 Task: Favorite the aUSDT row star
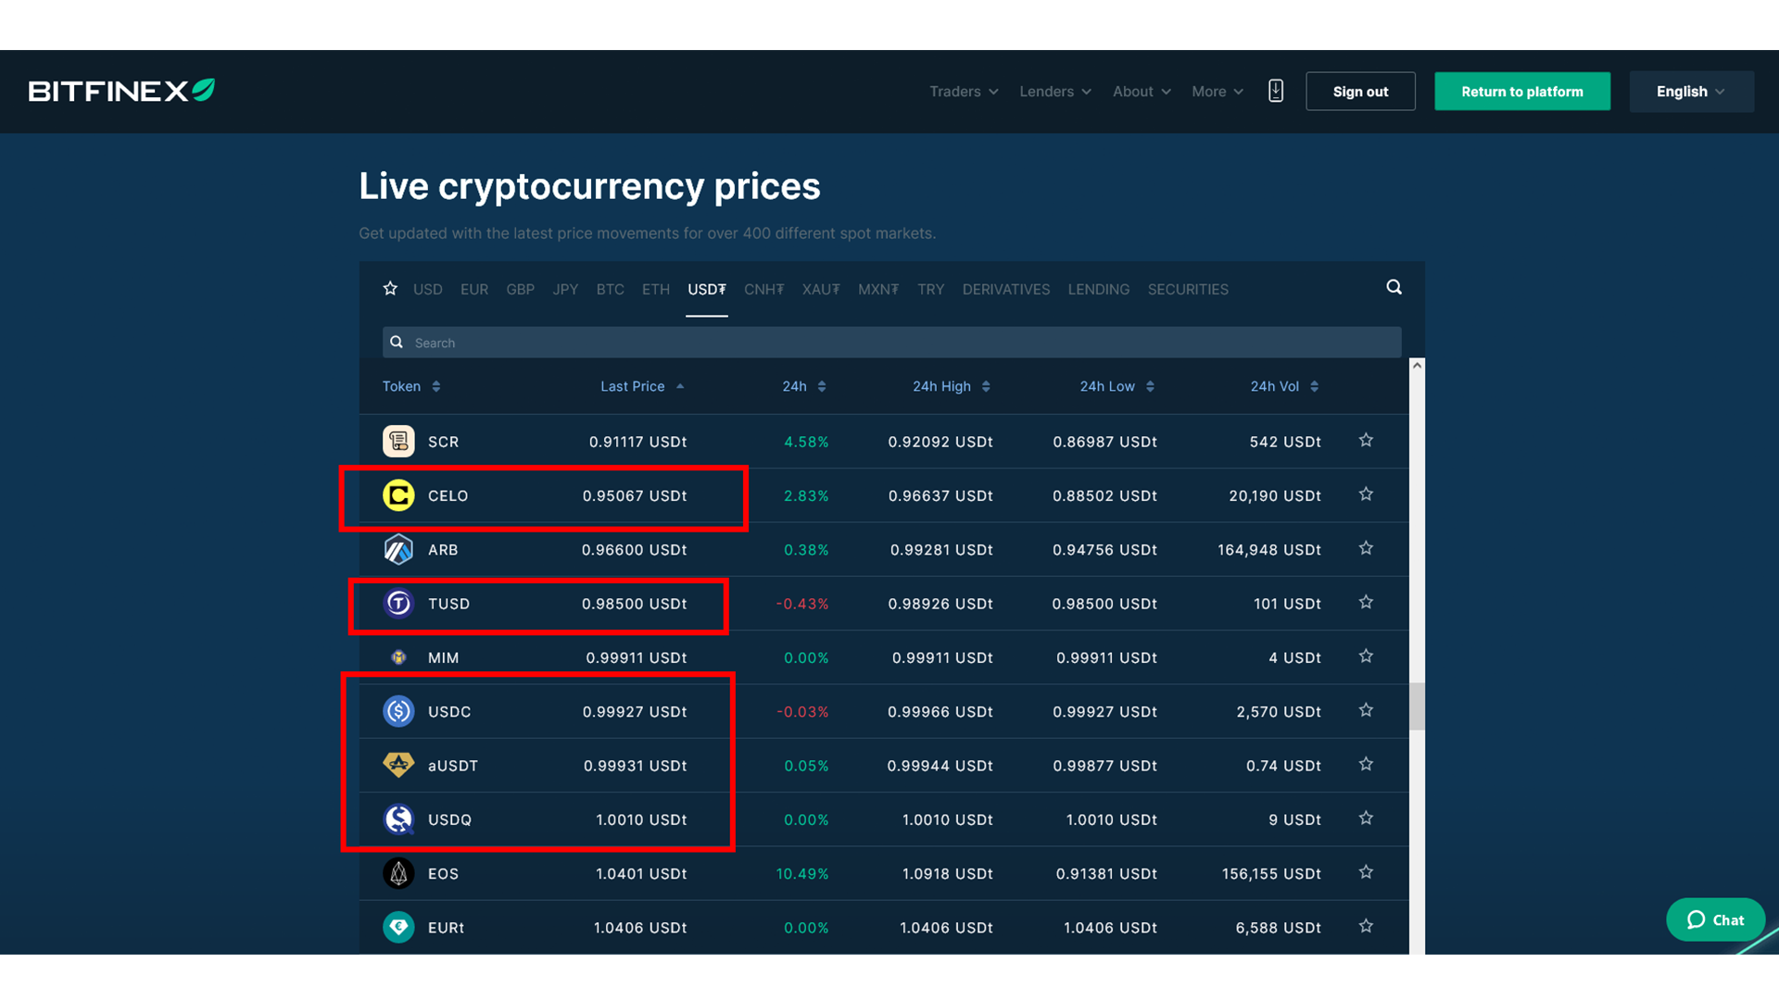(1366, 764)
